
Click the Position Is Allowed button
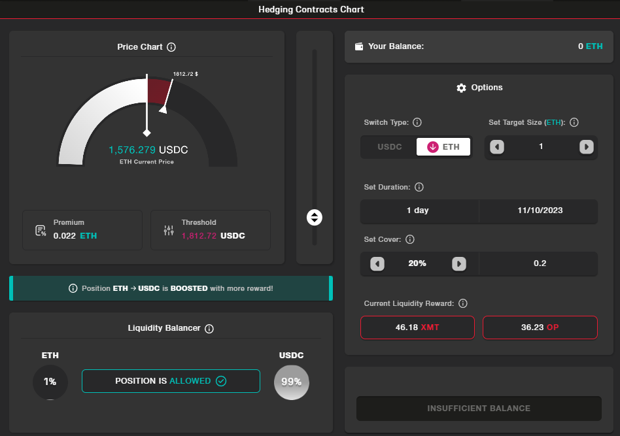pos(171,381)
